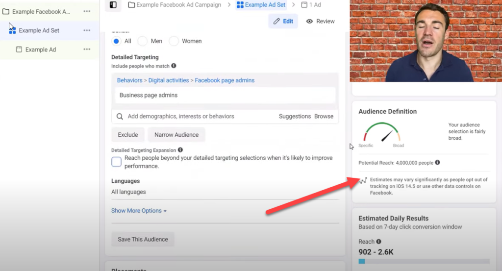Click the Languages heading

tap(125, 181)
